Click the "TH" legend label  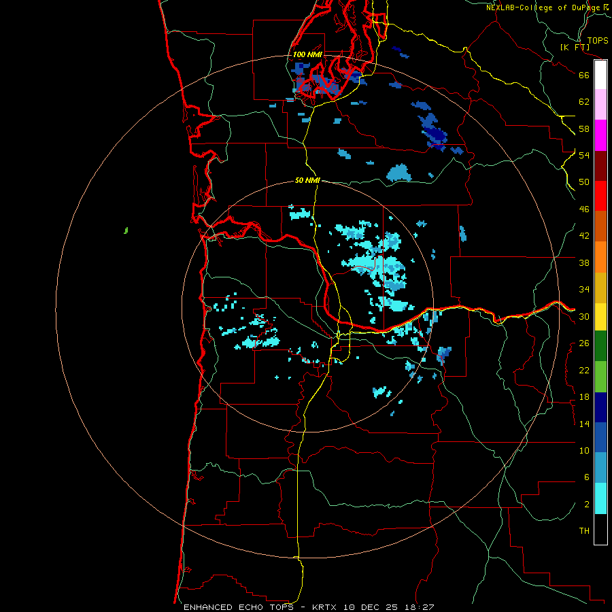[x=584, y=531]
